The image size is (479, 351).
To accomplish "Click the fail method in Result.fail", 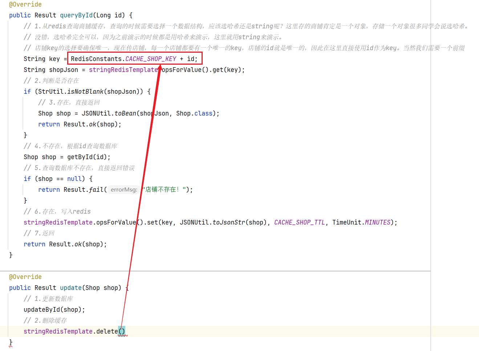I will pos(96,190).
